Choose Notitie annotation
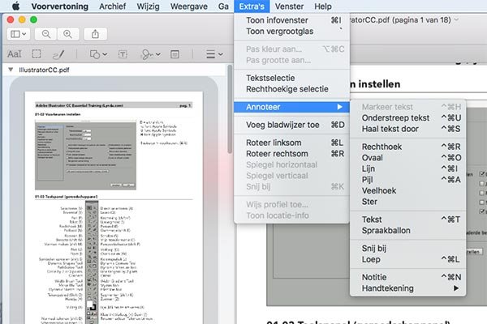Viewport: 487px width, 324px height. click(407, 277)
